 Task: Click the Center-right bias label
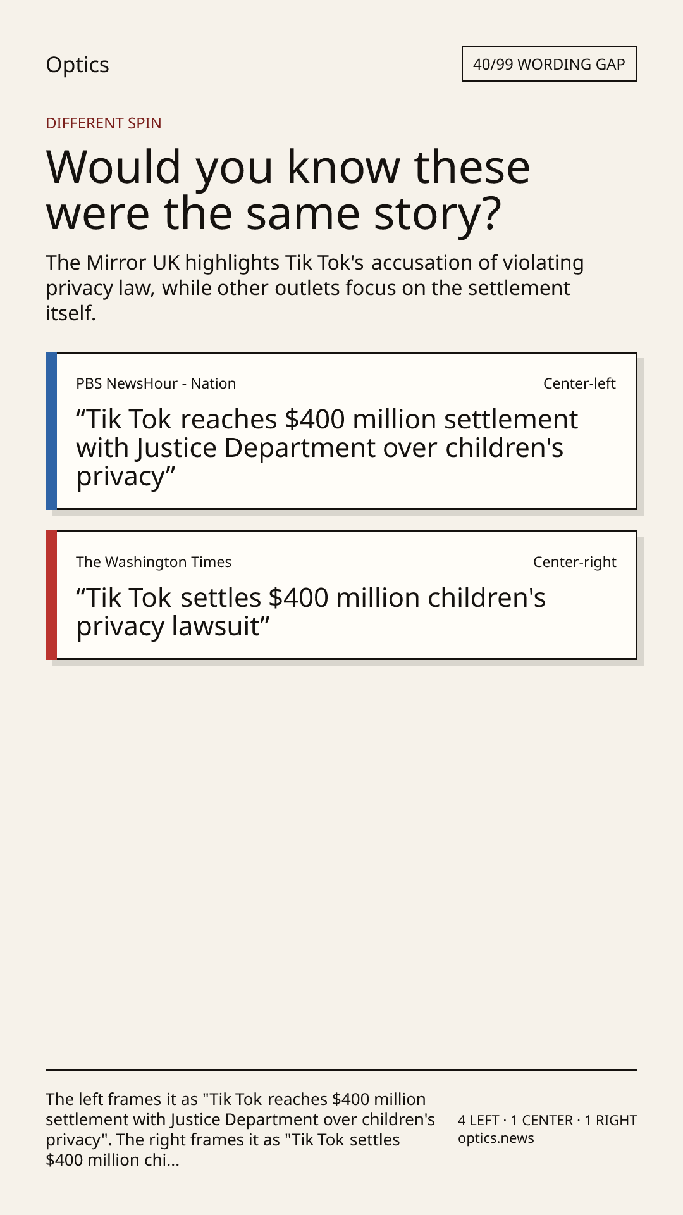[x=574, y=562]
